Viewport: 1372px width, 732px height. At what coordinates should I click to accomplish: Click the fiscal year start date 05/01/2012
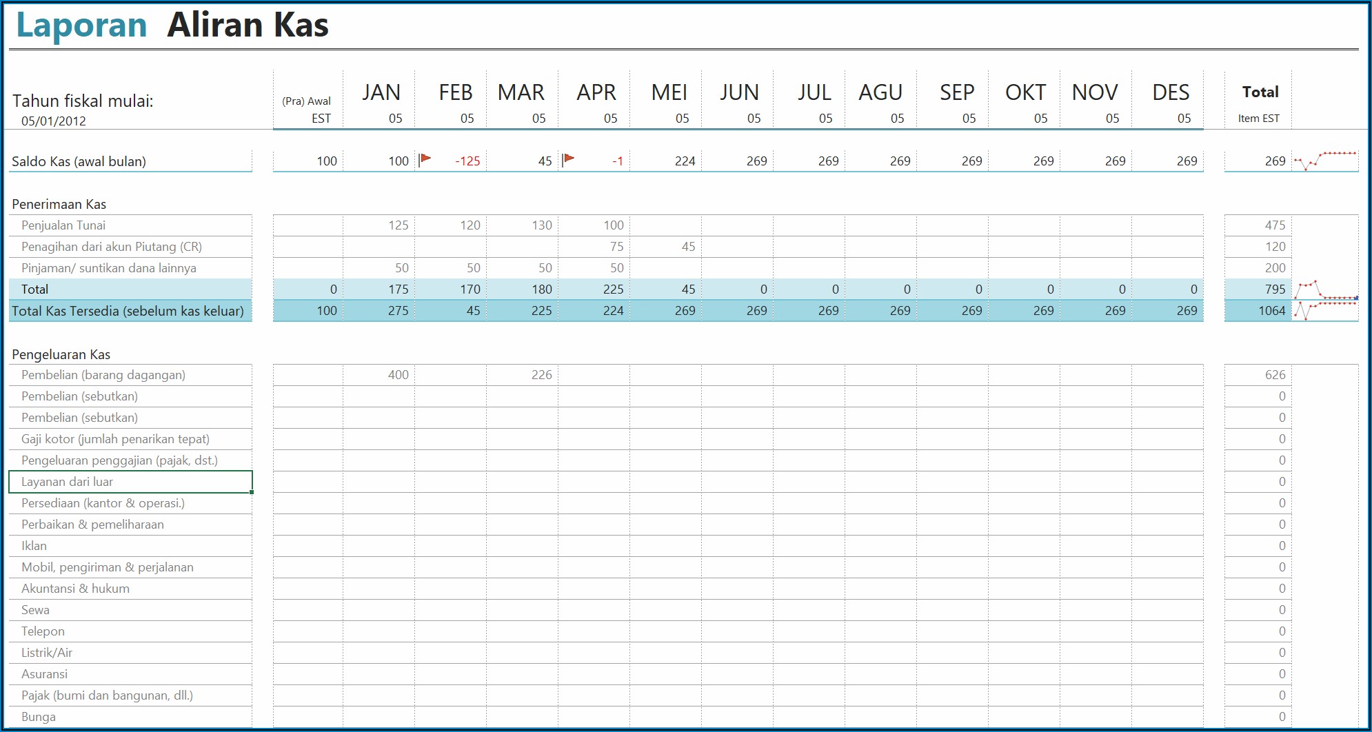point(54,121)
